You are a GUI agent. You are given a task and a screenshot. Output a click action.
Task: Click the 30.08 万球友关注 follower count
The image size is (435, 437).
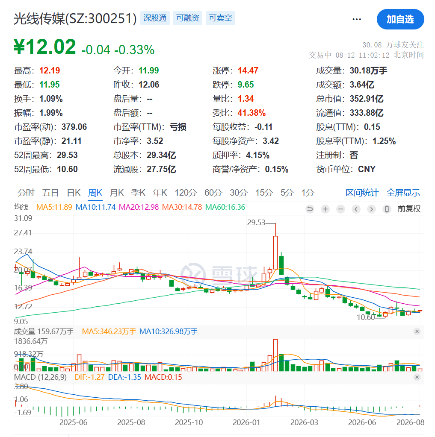[393, 45]
